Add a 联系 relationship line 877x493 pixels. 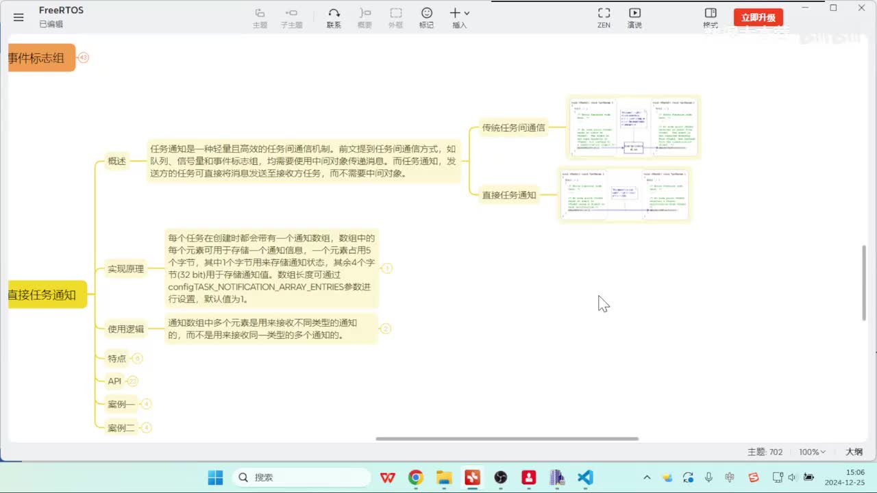point(334,18)
